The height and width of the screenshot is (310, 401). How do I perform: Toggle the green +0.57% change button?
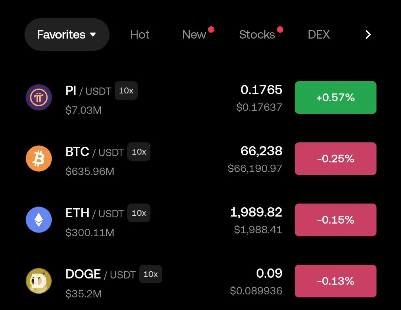click(335, 98)
